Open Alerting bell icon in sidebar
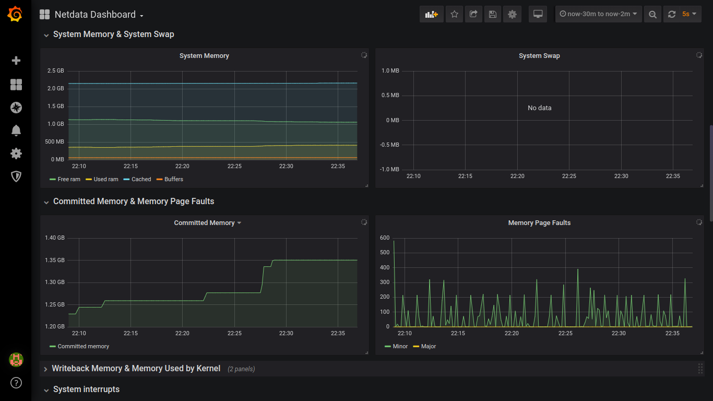713x401 pixels. pyautogui.click(x=16, y=131)
